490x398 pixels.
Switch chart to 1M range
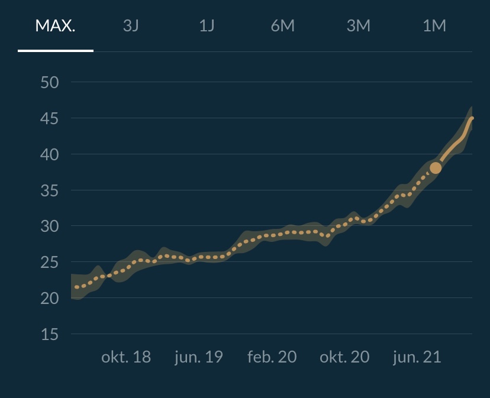[434, 26]
